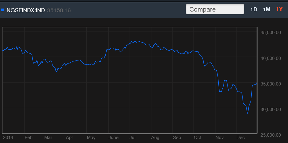Screen dimensions: 288x143
Task: Click the 45,000.00 y-axis label
Action: pos(270,33)
